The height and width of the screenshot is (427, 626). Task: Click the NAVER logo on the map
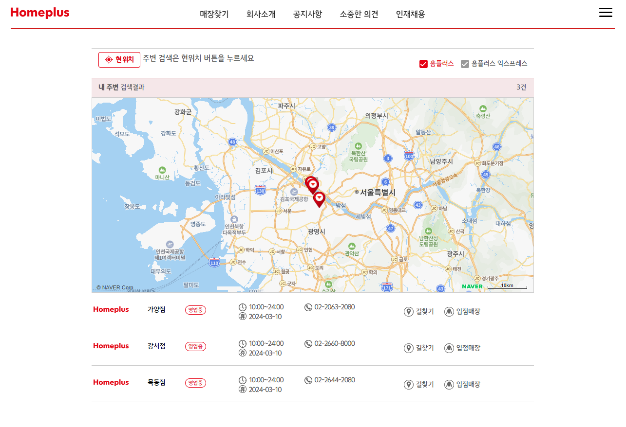473,286
